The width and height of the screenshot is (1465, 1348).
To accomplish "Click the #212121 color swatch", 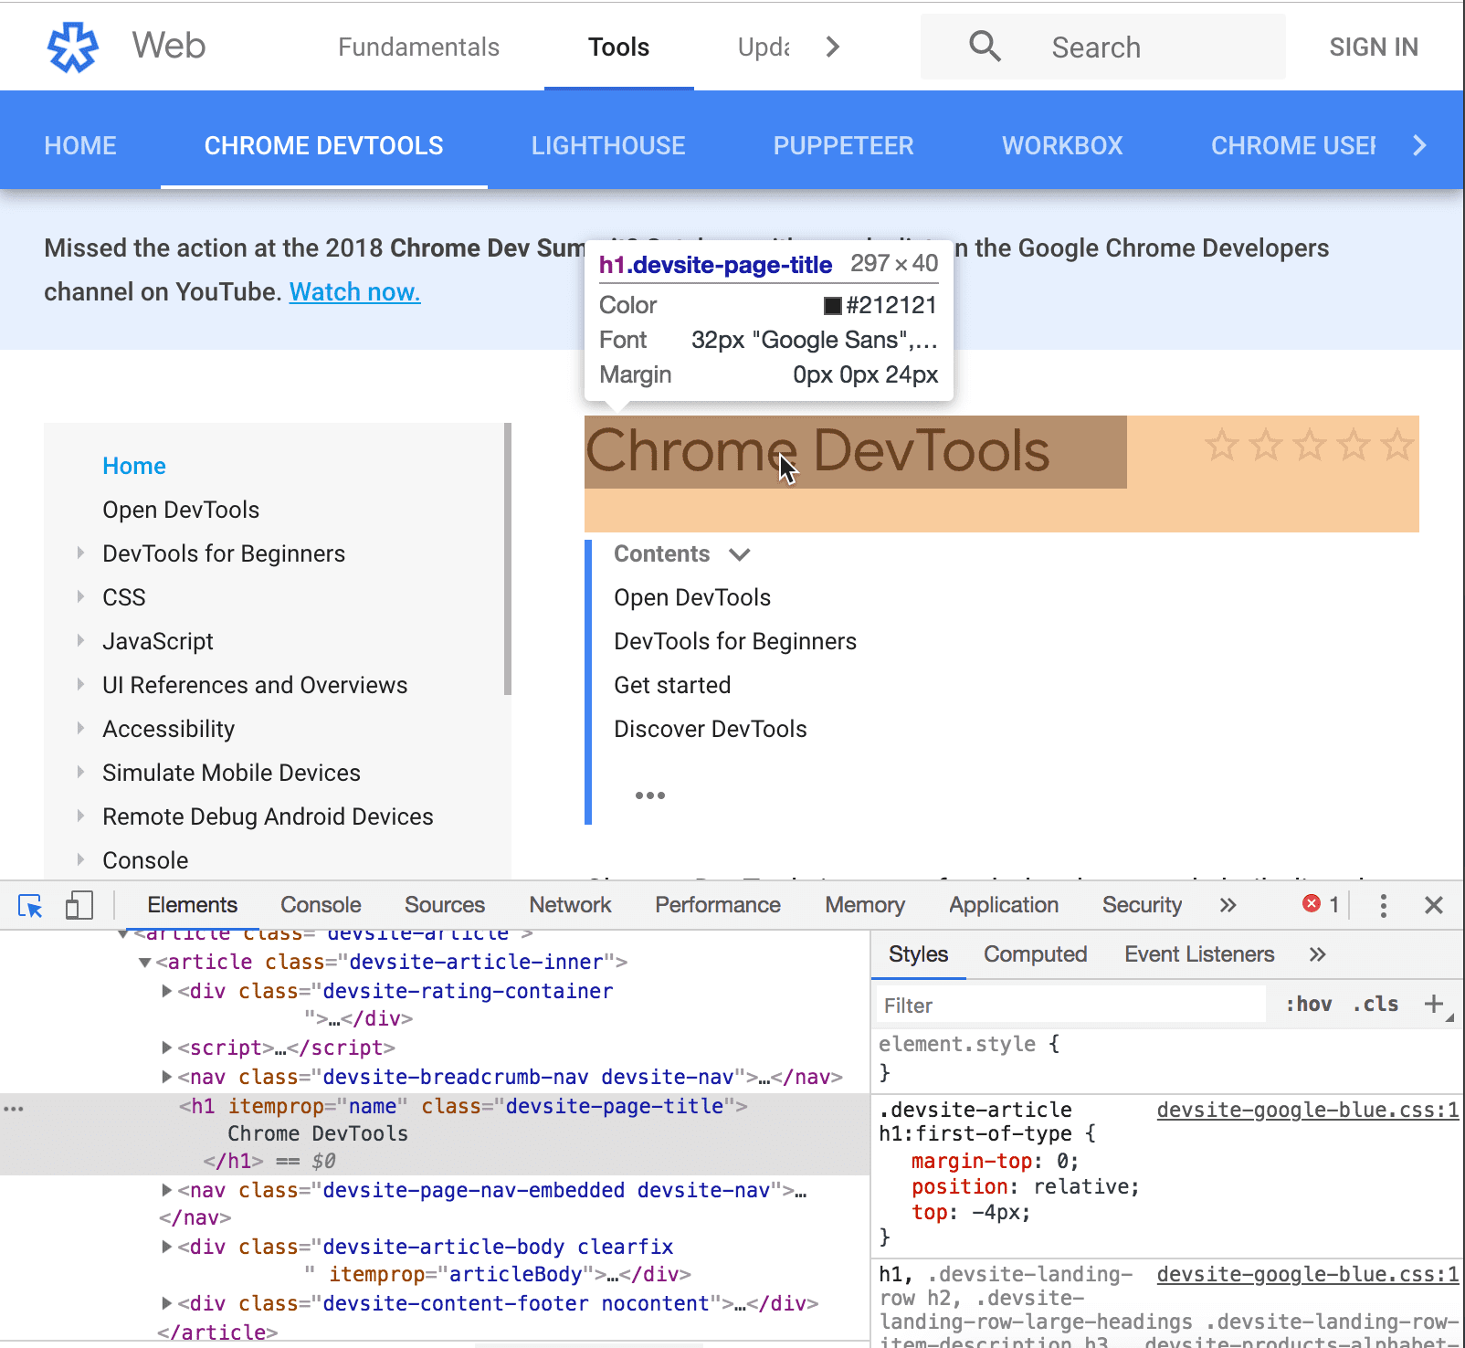I will tap(832, 305).
